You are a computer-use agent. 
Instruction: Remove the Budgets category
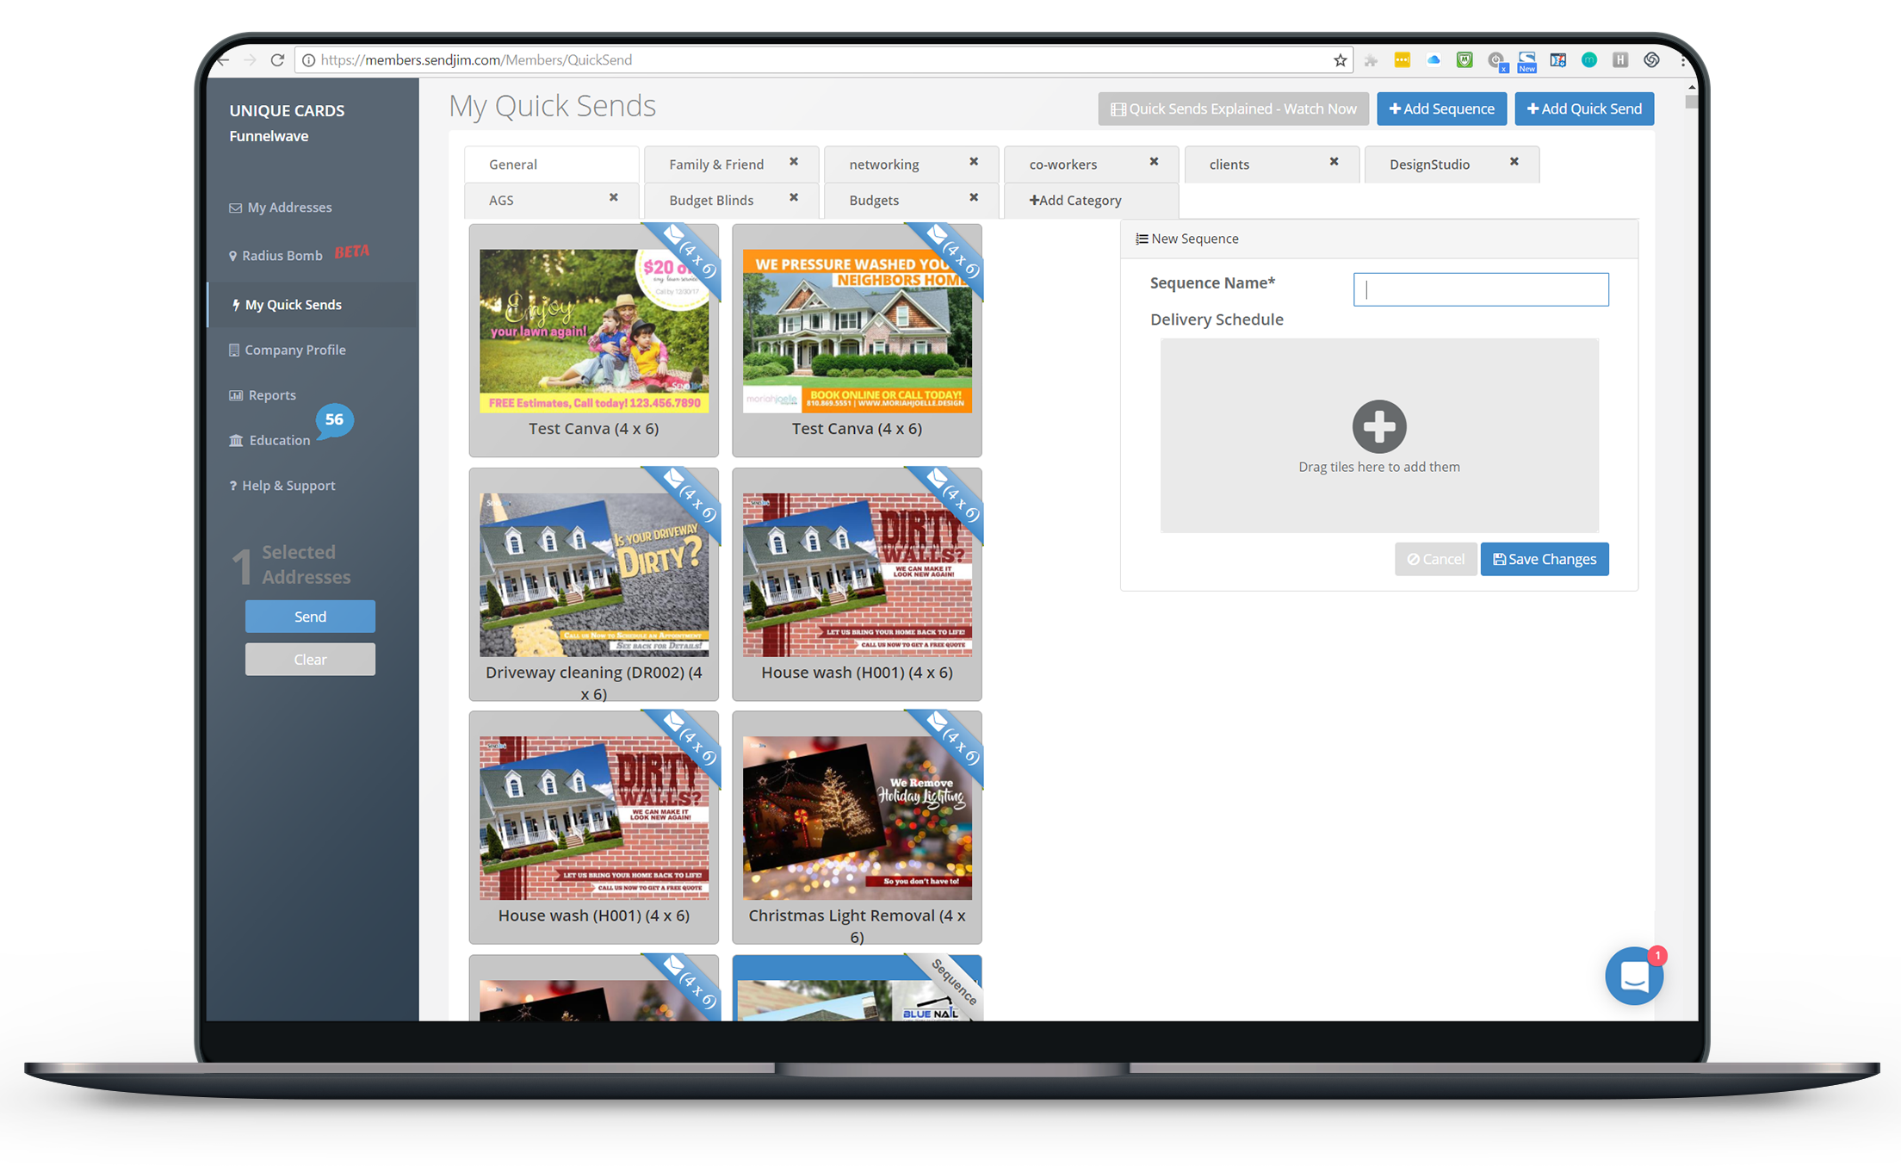[x=974, y=197]
